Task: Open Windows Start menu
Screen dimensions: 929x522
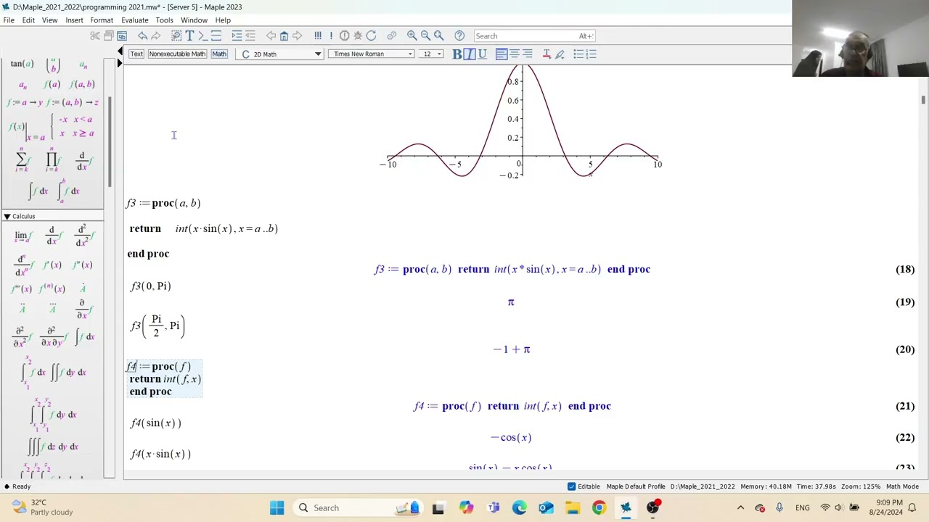Action: point(277,507)
